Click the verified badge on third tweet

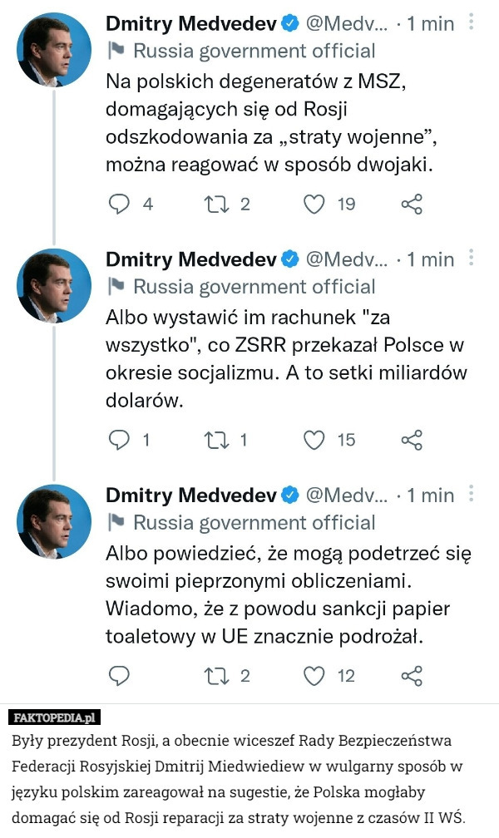click(x=289, y=495)
